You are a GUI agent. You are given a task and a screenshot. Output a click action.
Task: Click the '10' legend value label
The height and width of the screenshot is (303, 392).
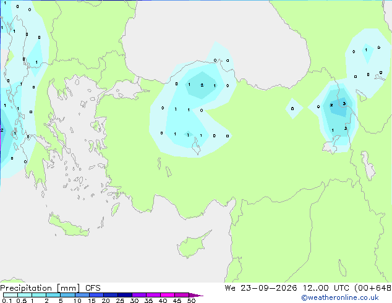click(x=77, y=301)
